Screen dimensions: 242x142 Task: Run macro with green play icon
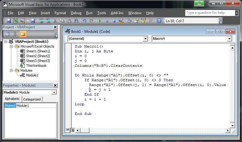(x=100, y=21)
